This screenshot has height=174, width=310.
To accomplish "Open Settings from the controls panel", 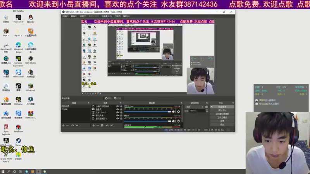I will tap(222, 121).
